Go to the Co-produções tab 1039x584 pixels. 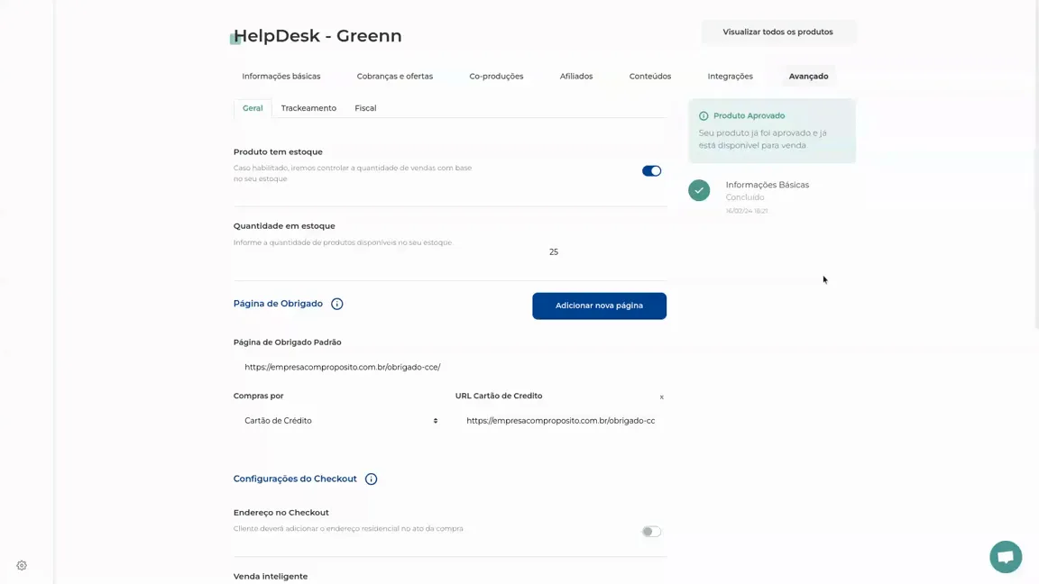pyautogui.click(x=496, y=76)
